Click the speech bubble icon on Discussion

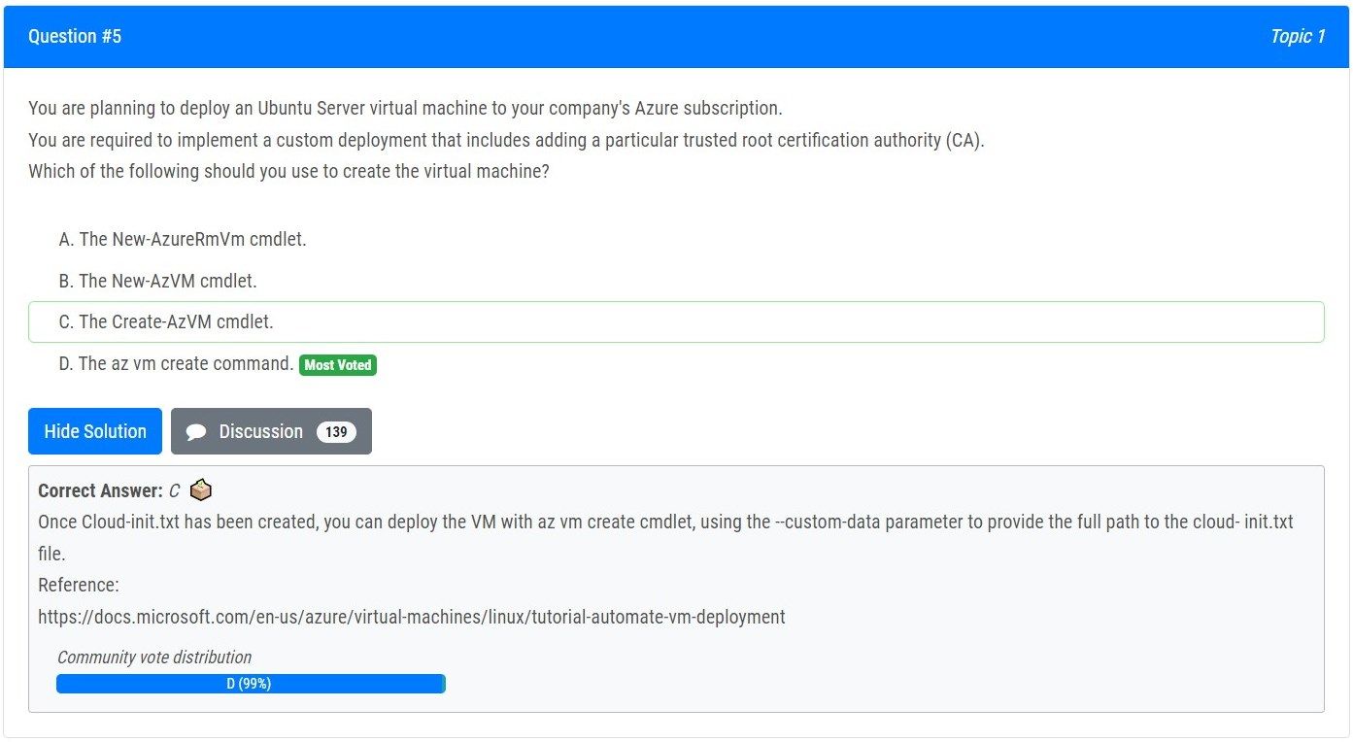click(x=196, y=432)
